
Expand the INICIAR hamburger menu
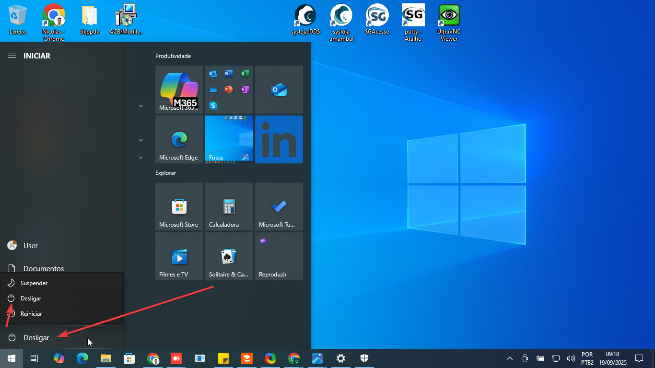coord(12,56)
